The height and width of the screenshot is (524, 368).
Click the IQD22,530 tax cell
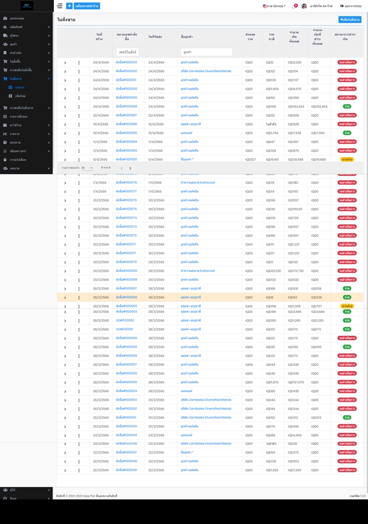click(x=273, y=271)
